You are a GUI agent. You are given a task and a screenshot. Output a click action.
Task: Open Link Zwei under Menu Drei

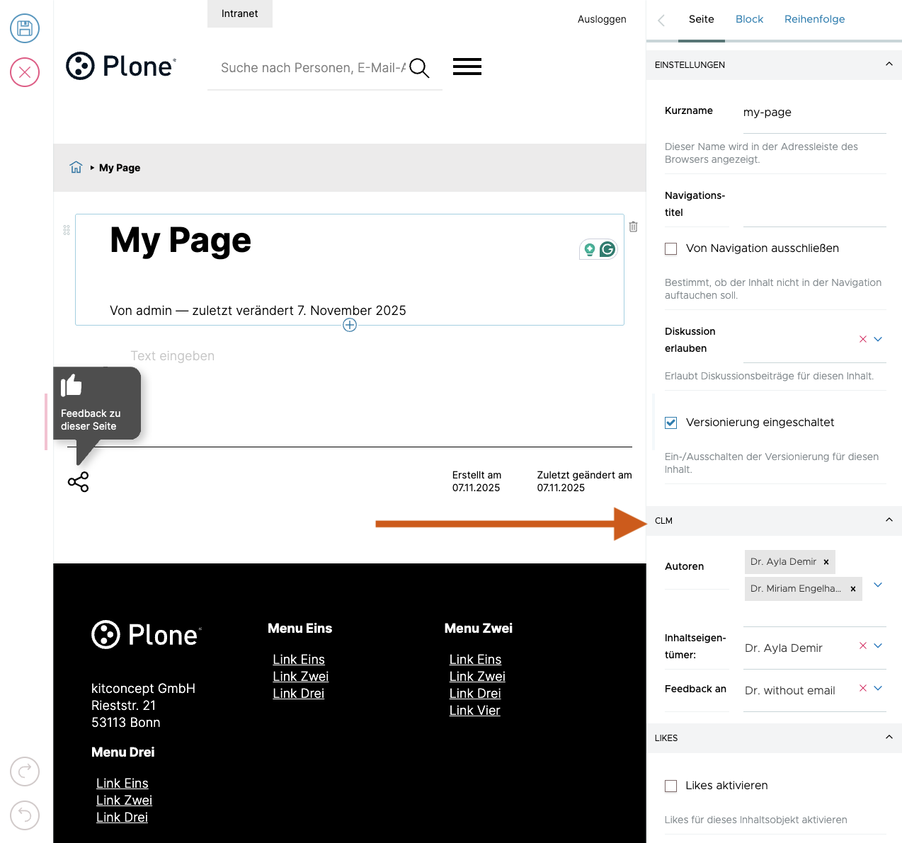tap(125, 801)
